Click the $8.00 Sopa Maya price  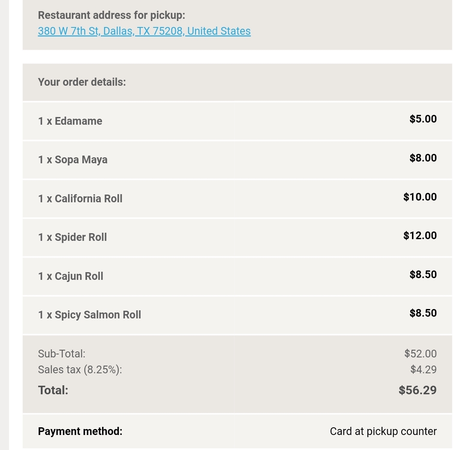click(423, 158)
